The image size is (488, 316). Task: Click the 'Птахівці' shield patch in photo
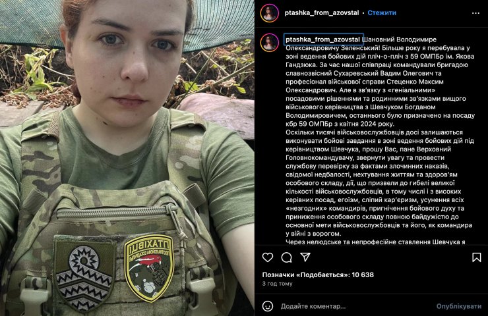pos(149,267)
